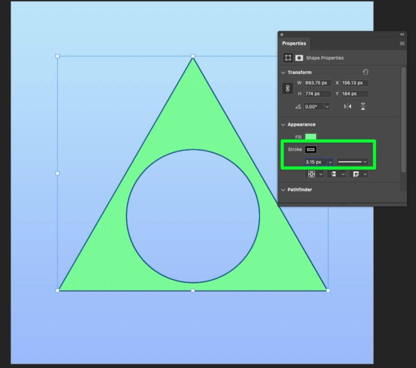
Task: Click the bottom-right transform handle
Action: (x=328, y=291)
